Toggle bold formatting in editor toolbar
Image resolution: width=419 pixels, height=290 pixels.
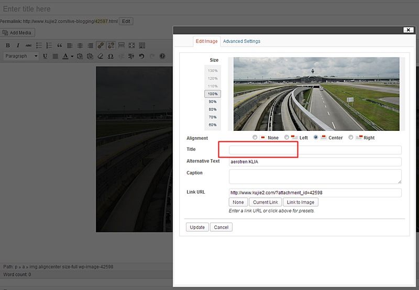click(8, 46)
